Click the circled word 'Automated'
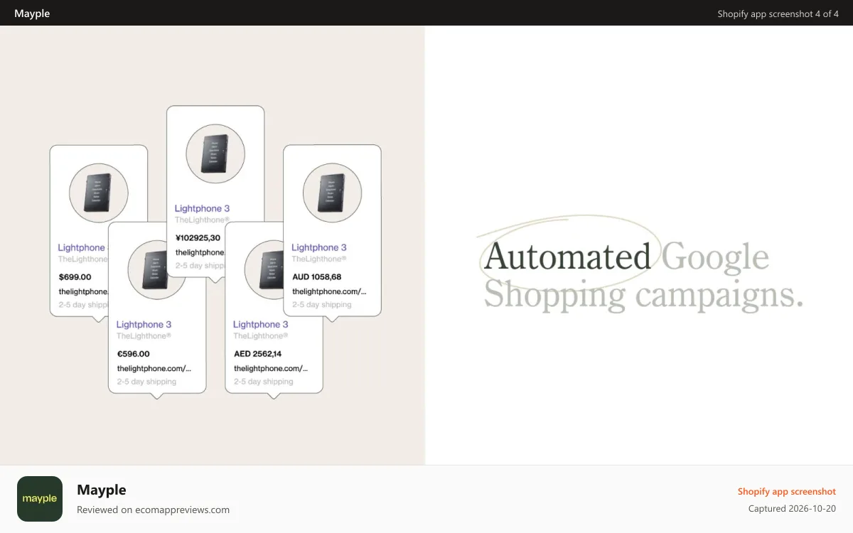This screenshot has height=533, width=853. coord(567,257)
